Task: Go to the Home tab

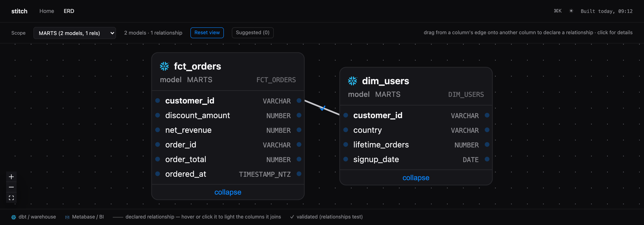Action: point(47,11)
